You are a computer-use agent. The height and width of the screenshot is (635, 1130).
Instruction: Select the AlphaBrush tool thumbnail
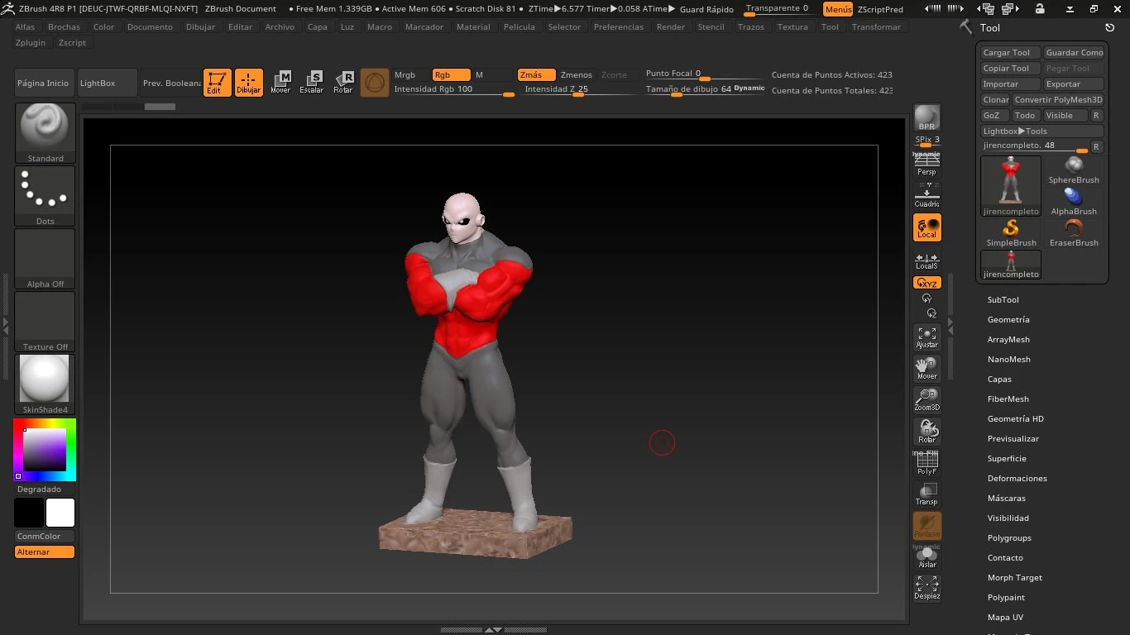tap(1074, 202)
